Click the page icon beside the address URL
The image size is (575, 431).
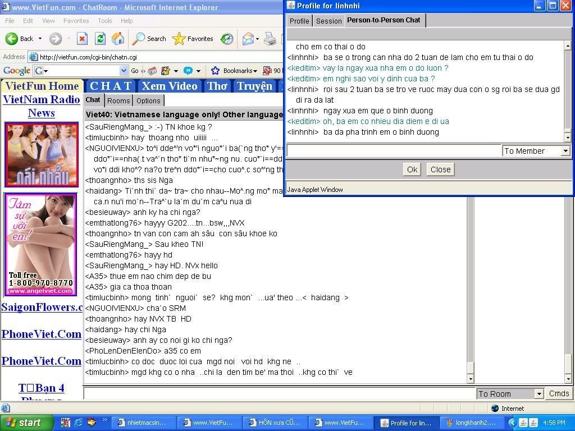[33, 57]
